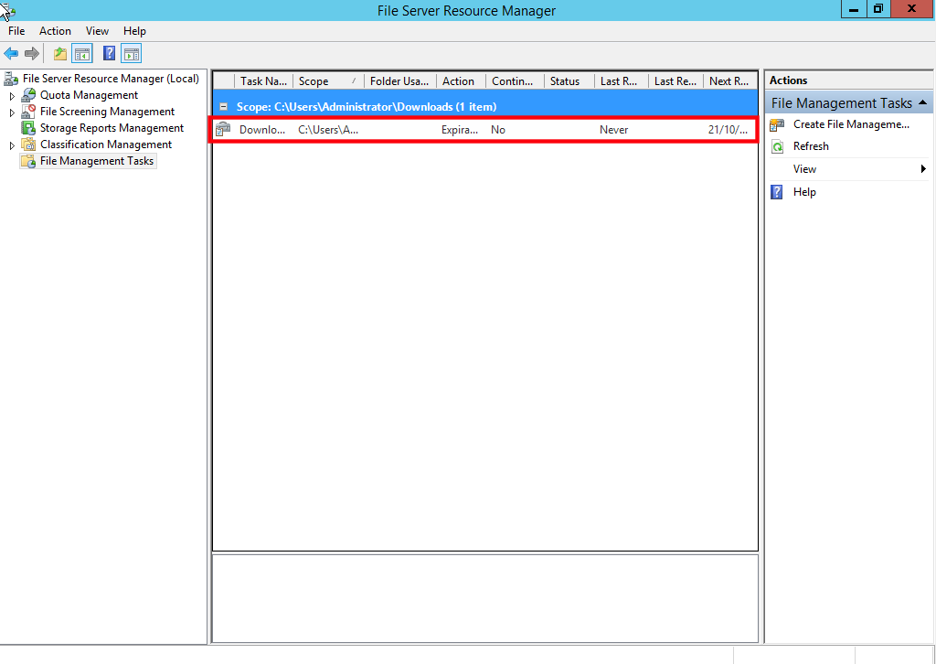Click the Expira... action cell
Image resolution: width=936 pixels, height=664 pixels.
pyautogui.click(x=460, y=130)
